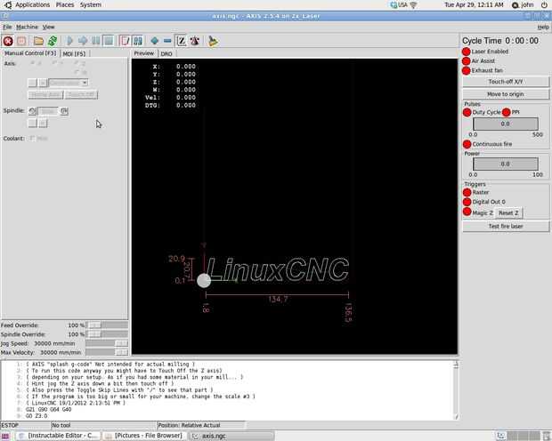This screenshot has width=552, height=441.
Task: Run the program with play icon
Action: (69, 41)
